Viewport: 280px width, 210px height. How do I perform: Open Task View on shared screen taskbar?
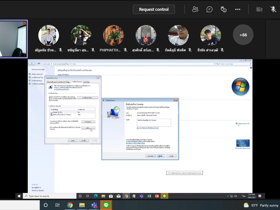coord(88,196)
